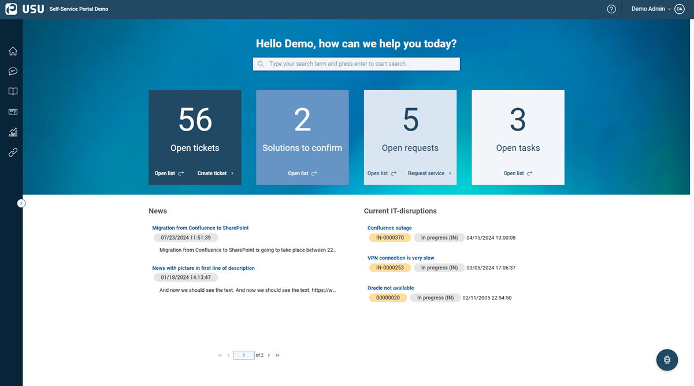
Task: Go to previous news page
Action: coord(229,355)
